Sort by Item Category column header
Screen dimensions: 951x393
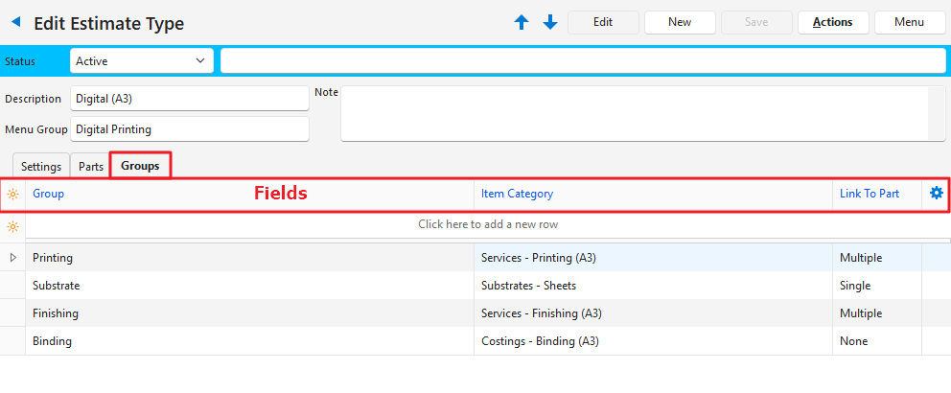click(517, 194)
